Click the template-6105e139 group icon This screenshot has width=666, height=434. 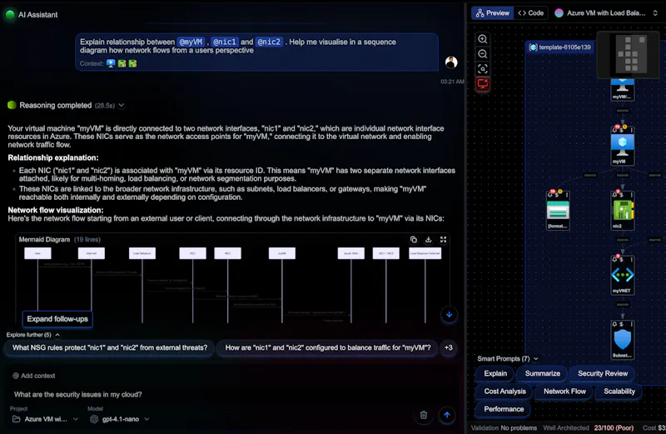pyautogui.click(x=533, y=47)
